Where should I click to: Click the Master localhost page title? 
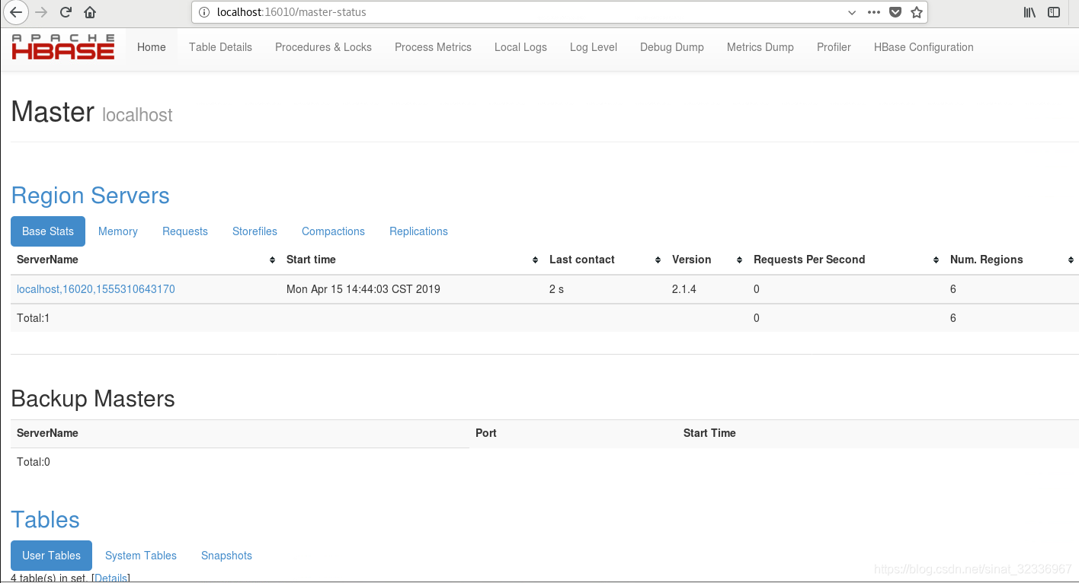tap(91, 113)
